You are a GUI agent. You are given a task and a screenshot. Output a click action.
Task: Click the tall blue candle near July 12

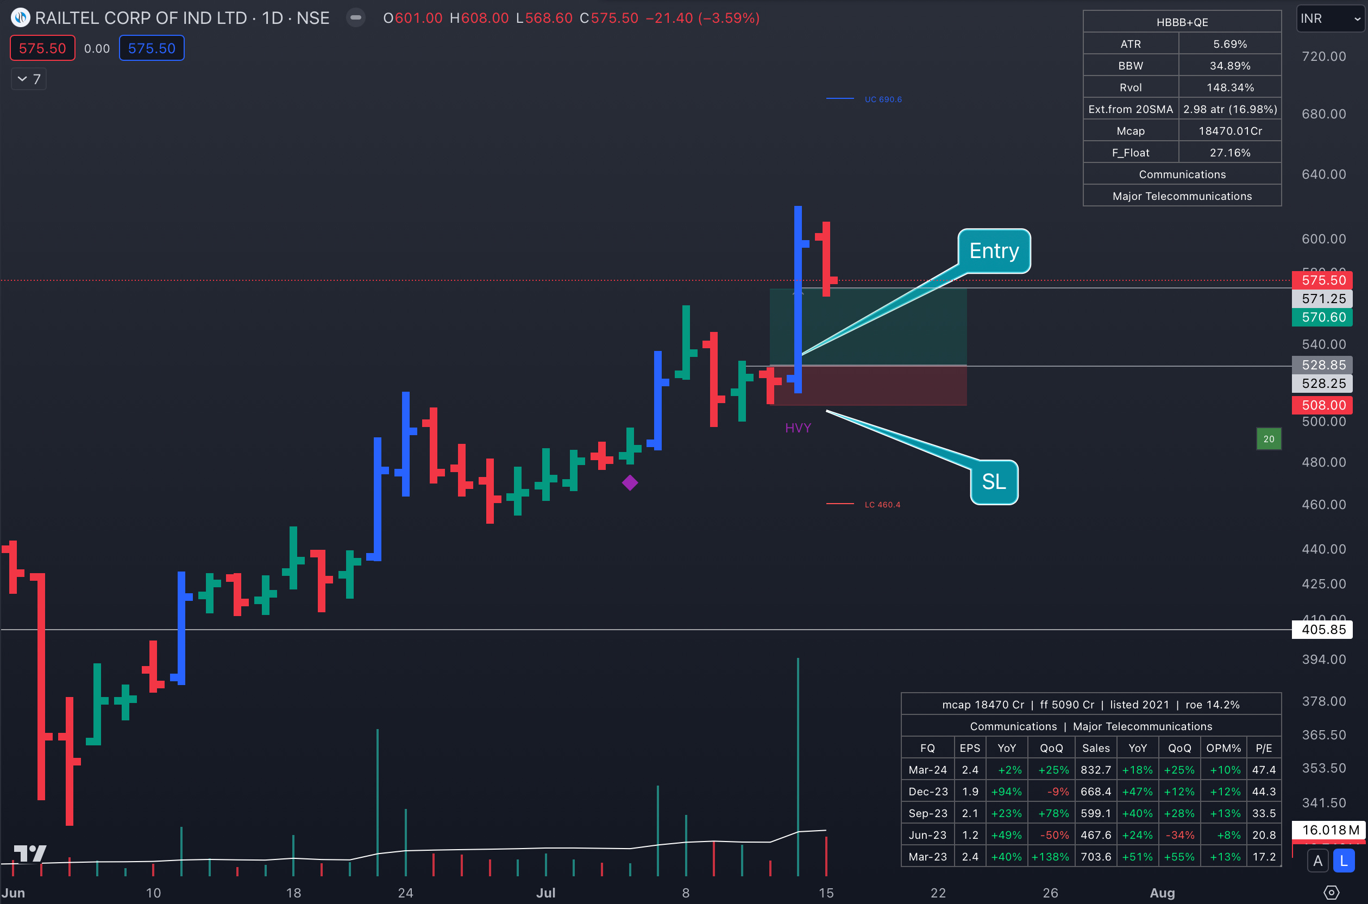(798, 300)
